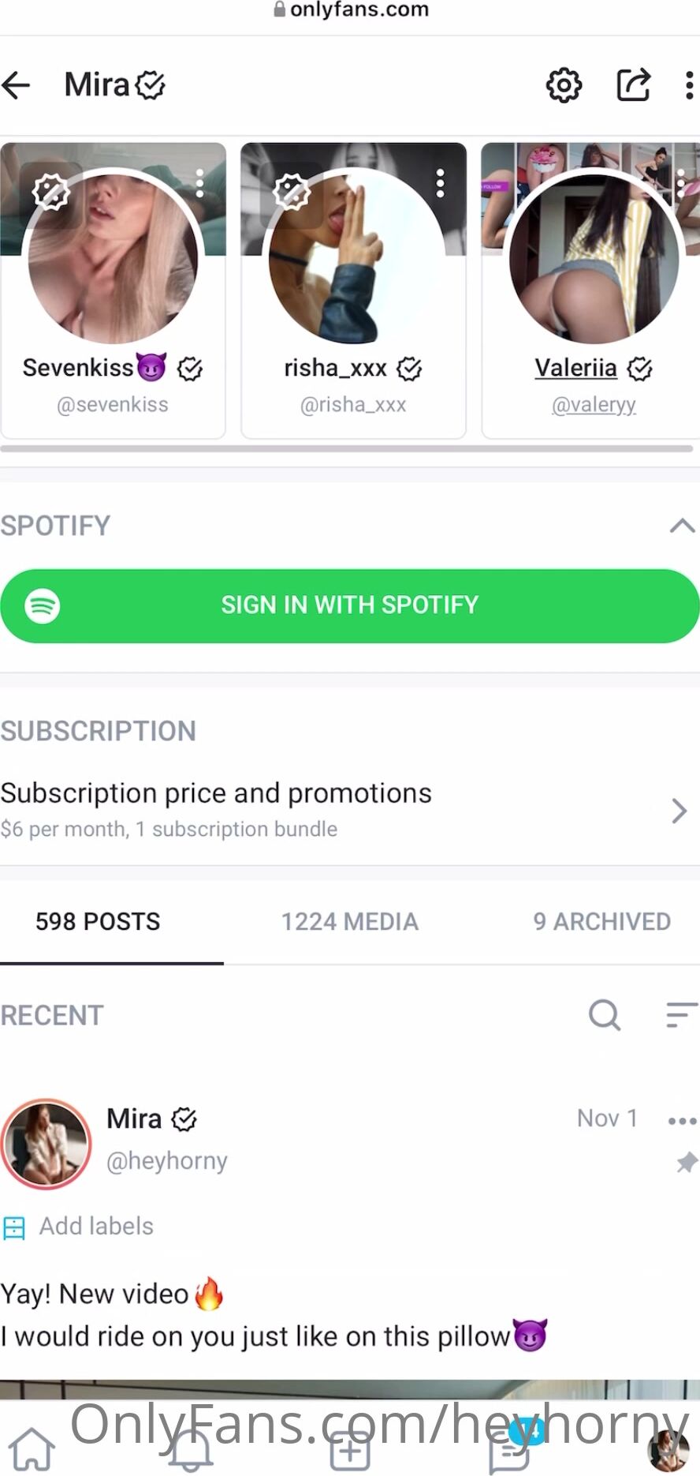Tap the back arrow icon
Viewport: 700px width, 1476px height.
17,85
